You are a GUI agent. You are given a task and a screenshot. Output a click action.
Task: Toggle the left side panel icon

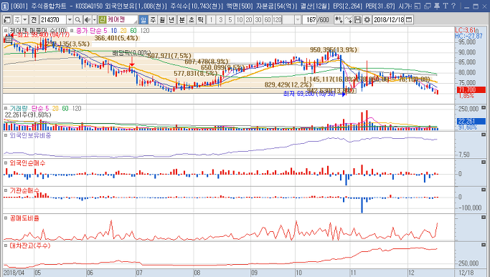tap(7, 20)
